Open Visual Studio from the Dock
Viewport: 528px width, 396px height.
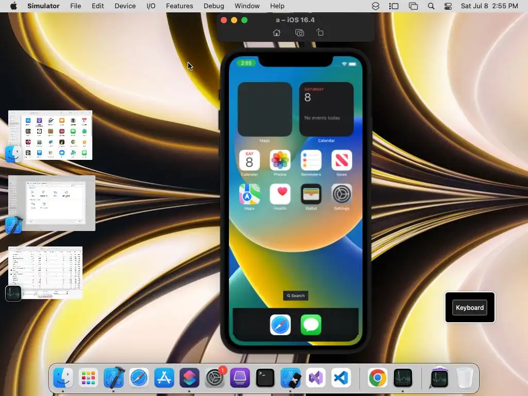(316, 377)
